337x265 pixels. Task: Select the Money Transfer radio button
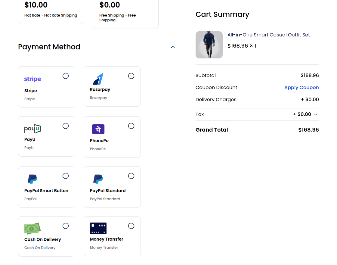131,226
